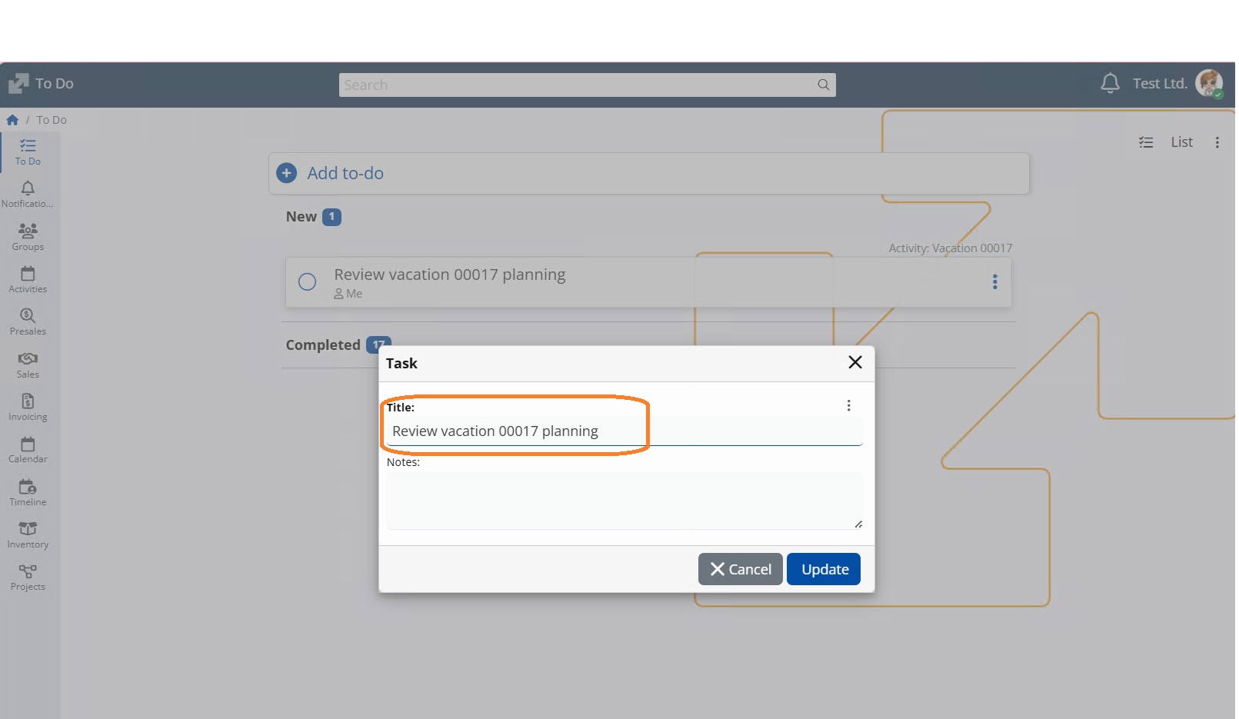Open Presales in the sidebar
1239x719 pixels.
point(28,322)
